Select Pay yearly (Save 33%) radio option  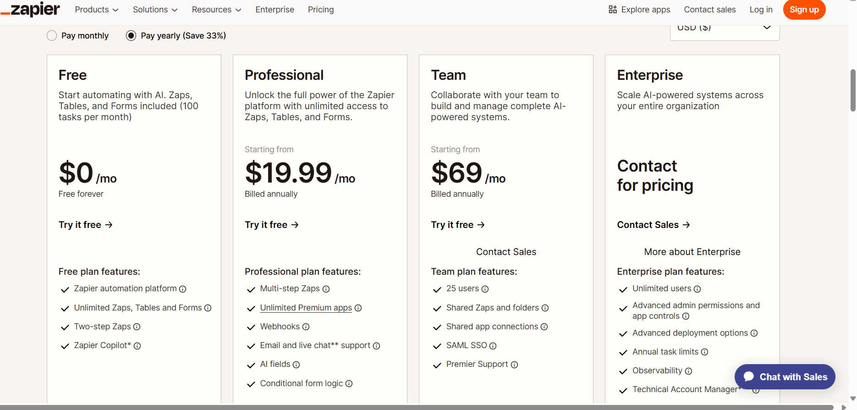point(131,36)
